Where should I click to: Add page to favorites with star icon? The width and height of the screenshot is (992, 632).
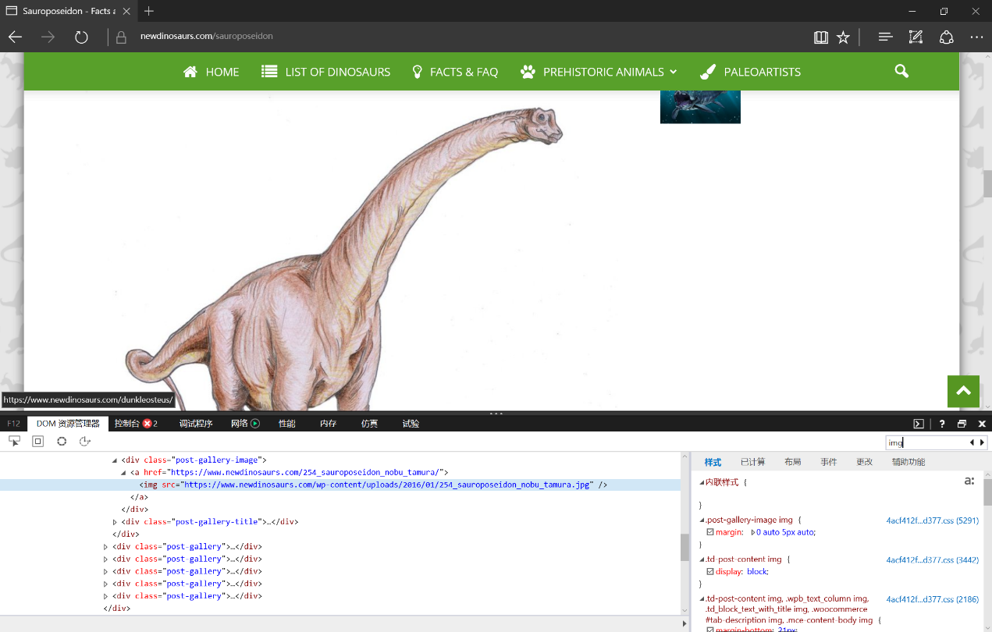click(843, 37)
